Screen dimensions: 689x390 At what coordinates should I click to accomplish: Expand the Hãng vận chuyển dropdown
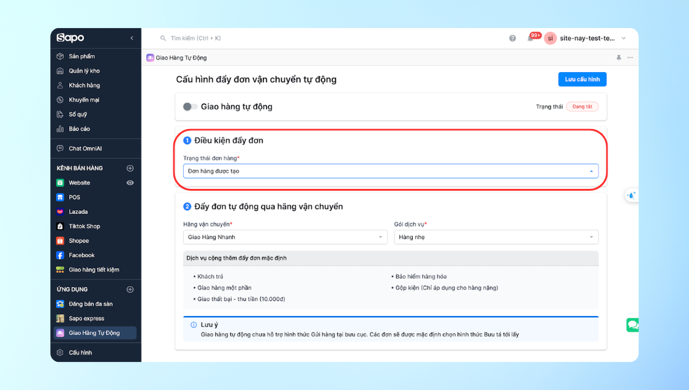point(285,237)
